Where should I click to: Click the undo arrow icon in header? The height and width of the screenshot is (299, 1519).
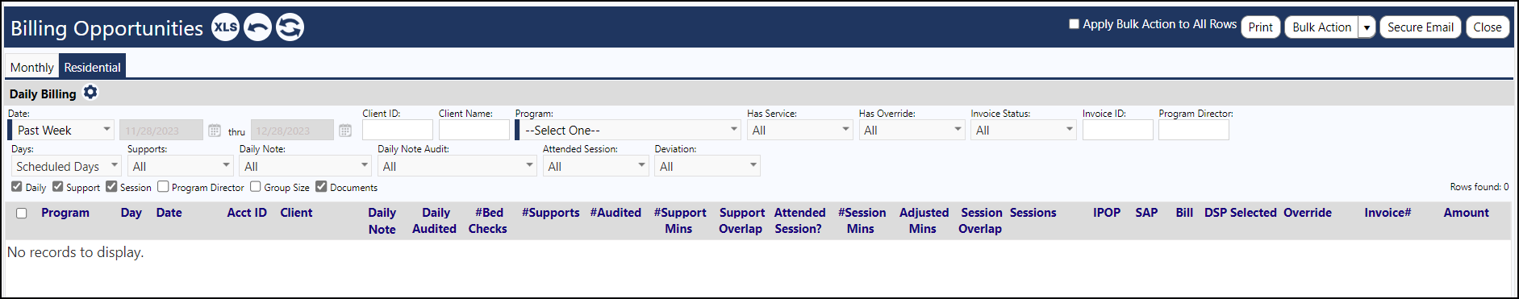pos(258,27)
